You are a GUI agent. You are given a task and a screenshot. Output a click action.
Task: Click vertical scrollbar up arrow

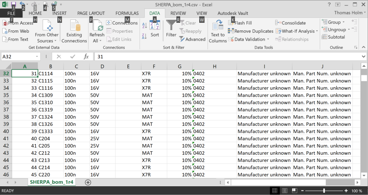364,66
